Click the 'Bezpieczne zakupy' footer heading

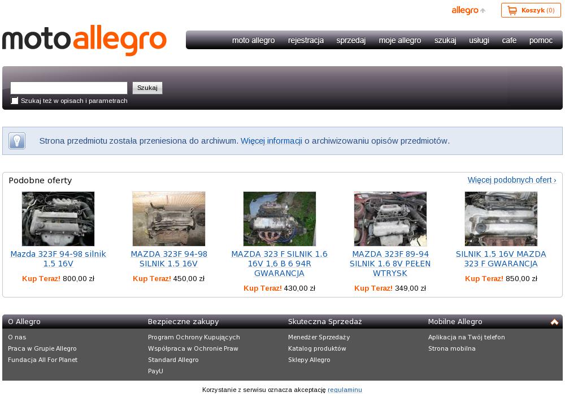(x=184, y=322)
